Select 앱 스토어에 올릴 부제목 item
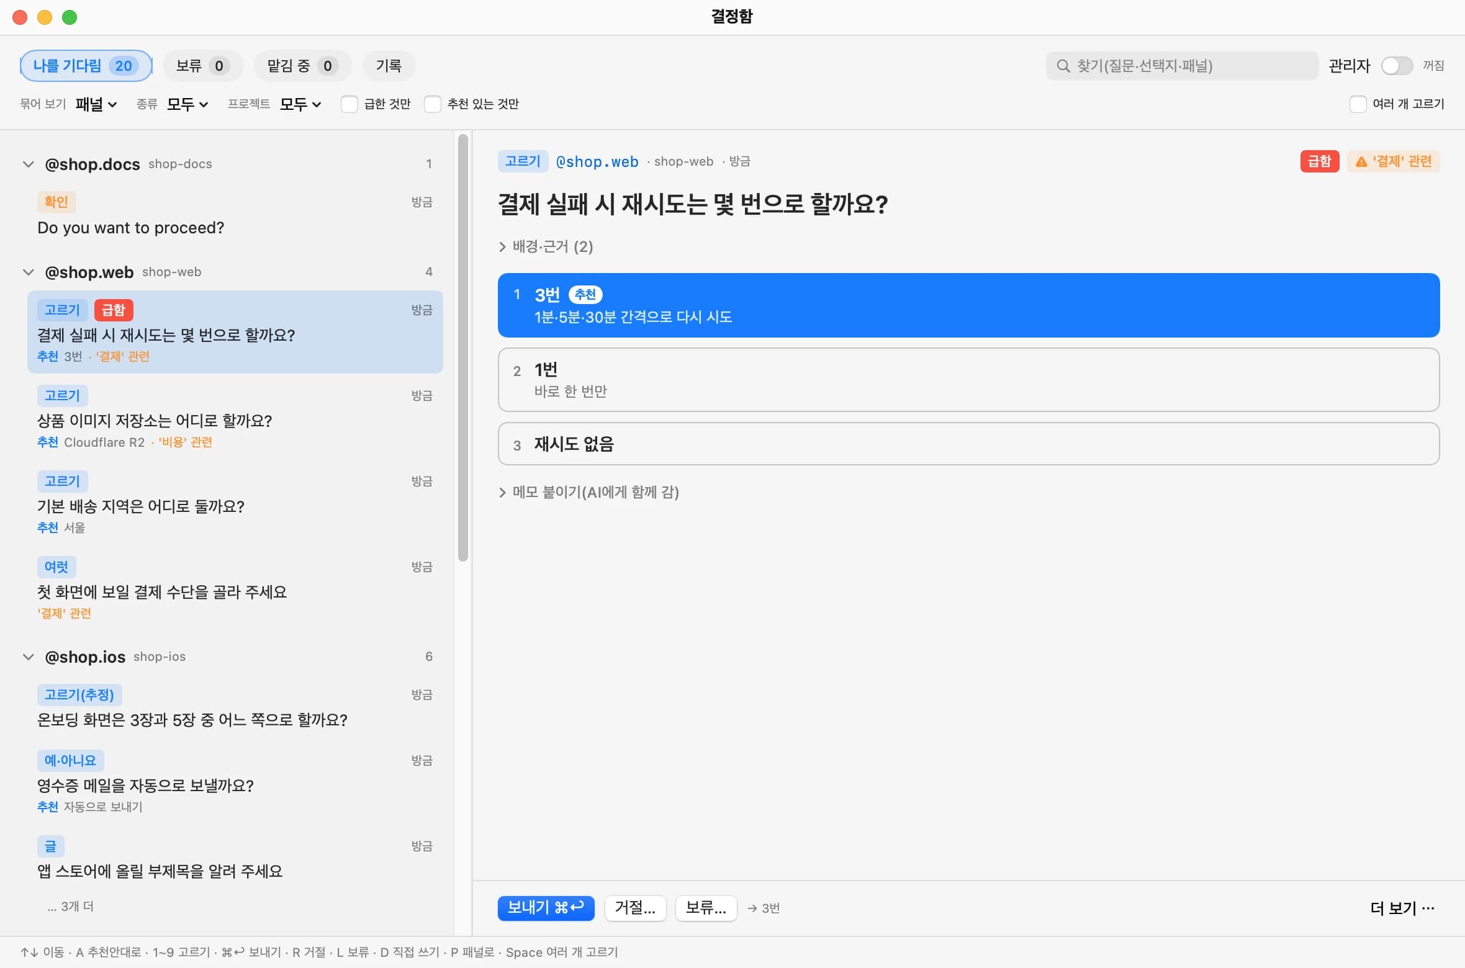 point(235,859)
